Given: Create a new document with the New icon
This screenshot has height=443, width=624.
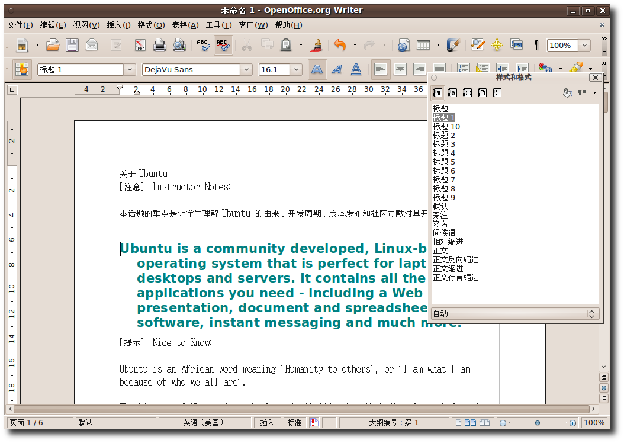Looking at the screenshot, I should pyautogui.click(x=22, y=45).
